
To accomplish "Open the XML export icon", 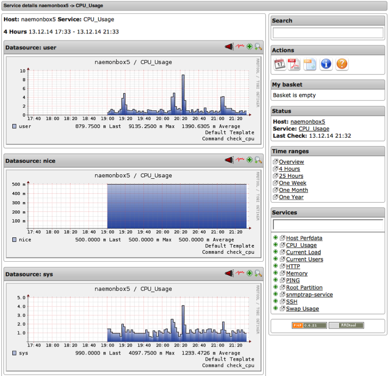I will click(310, 64).
